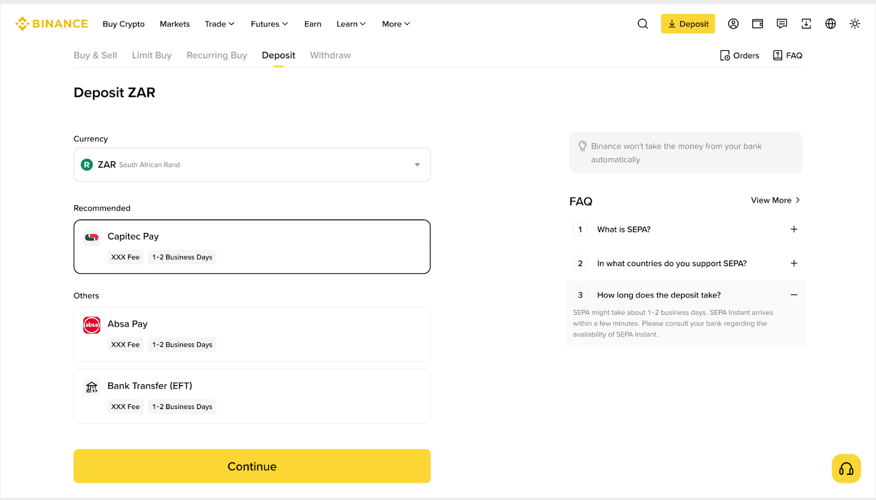This screenshot has width=876, height=500.
Task: Click the Binance logo
Action: [x=51, y=24]
